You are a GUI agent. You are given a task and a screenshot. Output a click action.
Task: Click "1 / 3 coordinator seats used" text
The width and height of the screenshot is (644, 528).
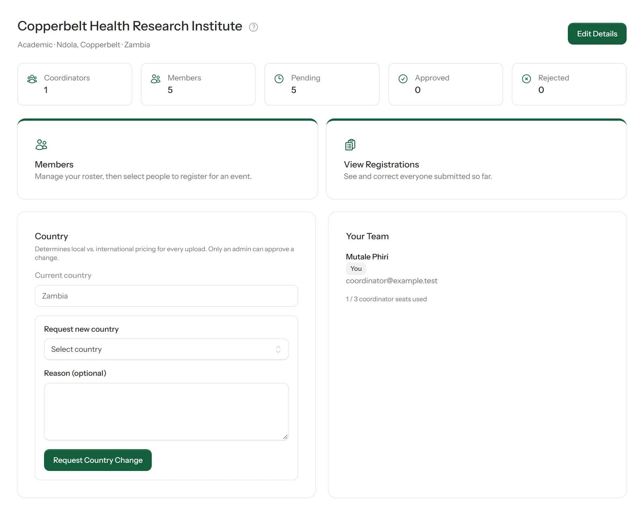click(x=386, y=299)
